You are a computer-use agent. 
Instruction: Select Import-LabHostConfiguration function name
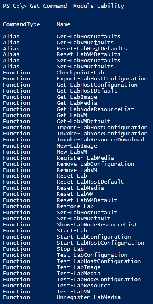click(x=102, y=127)
